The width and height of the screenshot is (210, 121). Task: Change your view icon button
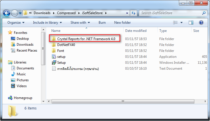coord(175,23)
